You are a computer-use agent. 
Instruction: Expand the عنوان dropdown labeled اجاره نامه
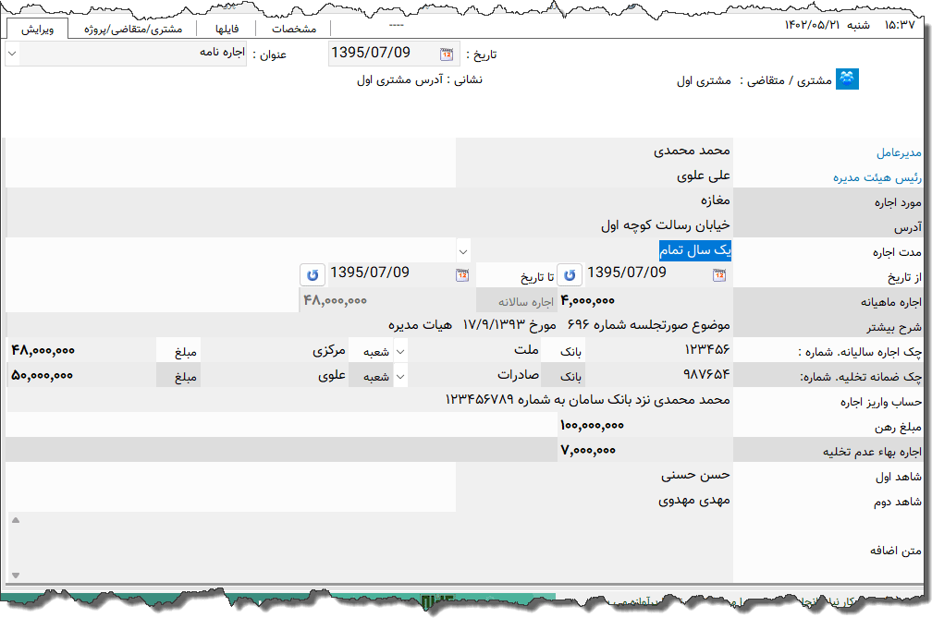point(11,54)
